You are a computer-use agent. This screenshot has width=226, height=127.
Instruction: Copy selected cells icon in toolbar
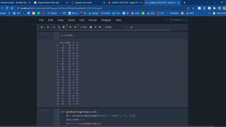click(x=59, y=27)
